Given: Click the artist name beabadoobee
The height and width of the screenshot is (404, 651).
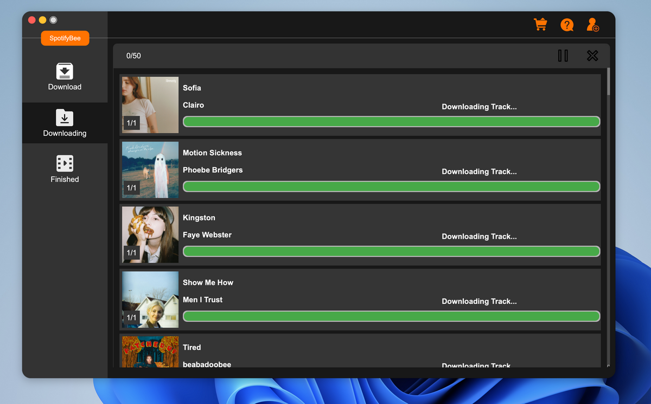Looking at the screenshot, I should (x=207, y=364).
